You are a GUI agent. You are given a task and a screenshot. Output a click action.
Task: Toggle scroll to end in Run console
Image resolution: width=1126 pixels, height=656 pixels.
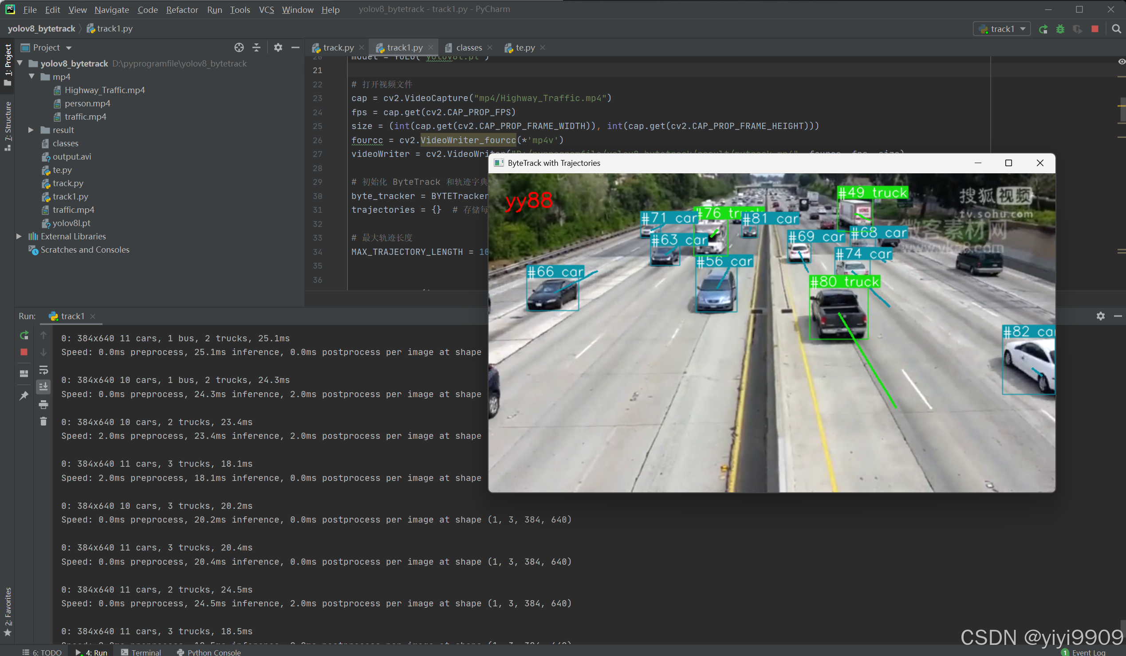43,387
